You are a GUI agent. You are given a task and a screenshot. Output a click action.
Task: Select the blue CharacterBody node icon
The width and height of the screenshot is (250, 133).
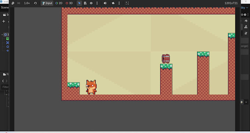7,43
